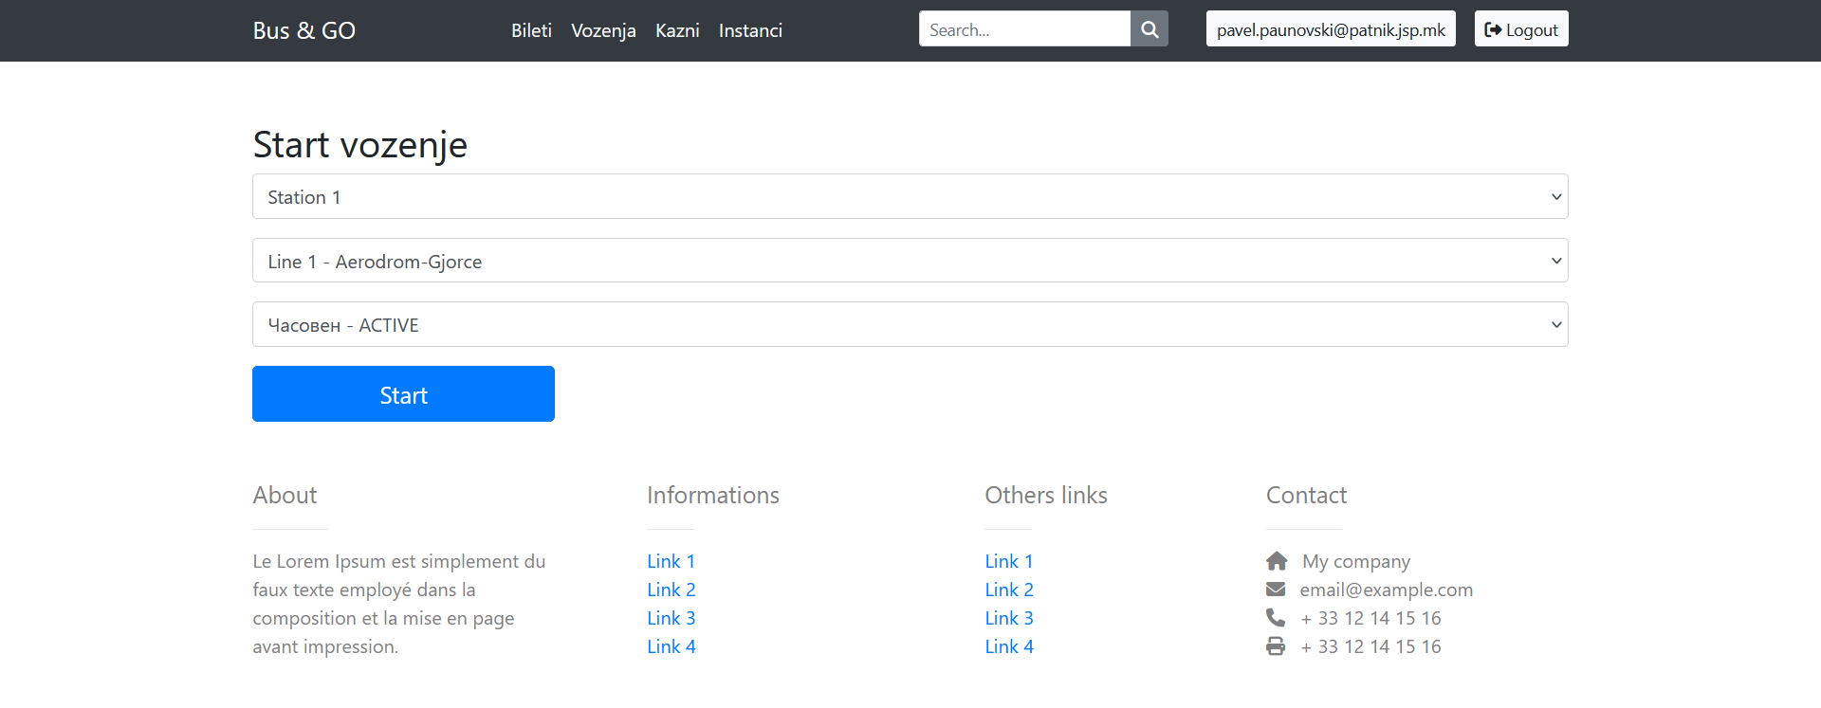
Task: Click the printer fax icon in Contact
Action: [1276, 646]
